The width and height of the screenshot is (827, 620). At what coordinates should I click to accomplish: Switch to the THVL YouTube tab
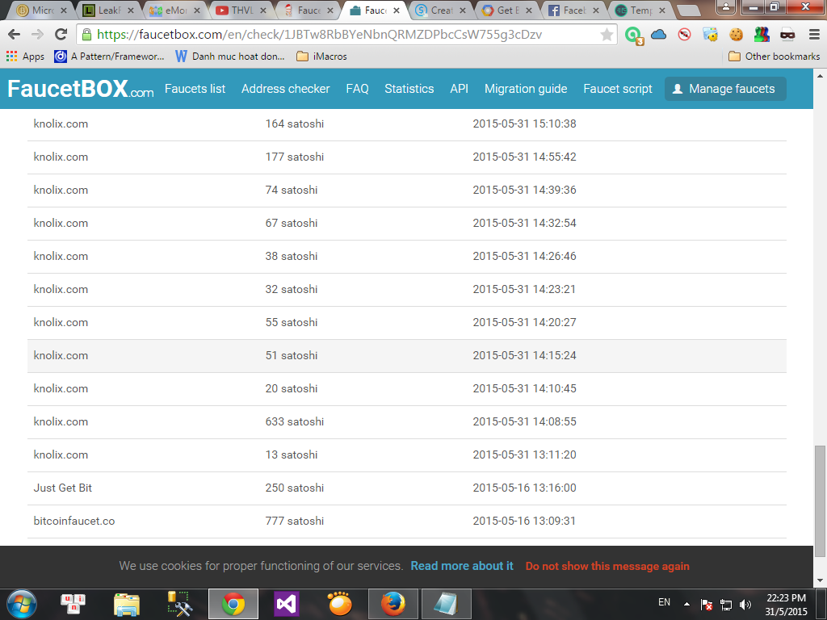coord(241,10)
